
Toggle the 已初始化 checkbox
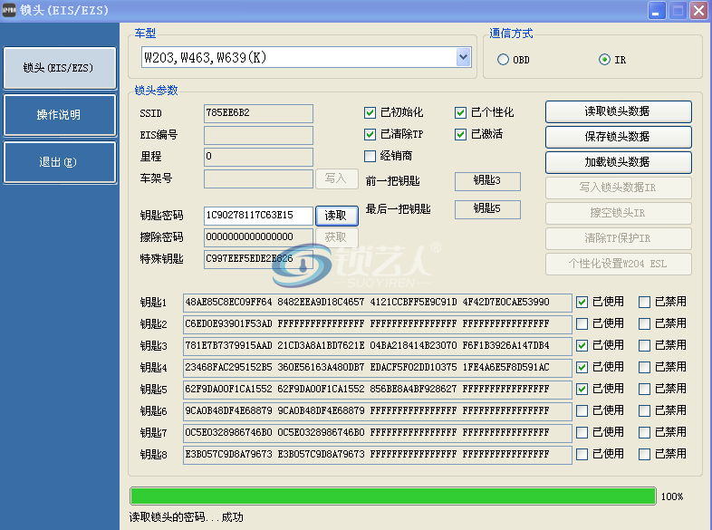pyautogui.click(x=370, y=112)
